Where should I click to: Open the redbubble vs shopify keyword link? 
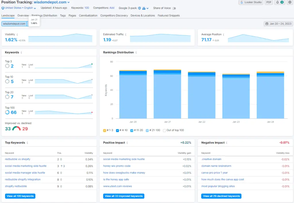18,159
